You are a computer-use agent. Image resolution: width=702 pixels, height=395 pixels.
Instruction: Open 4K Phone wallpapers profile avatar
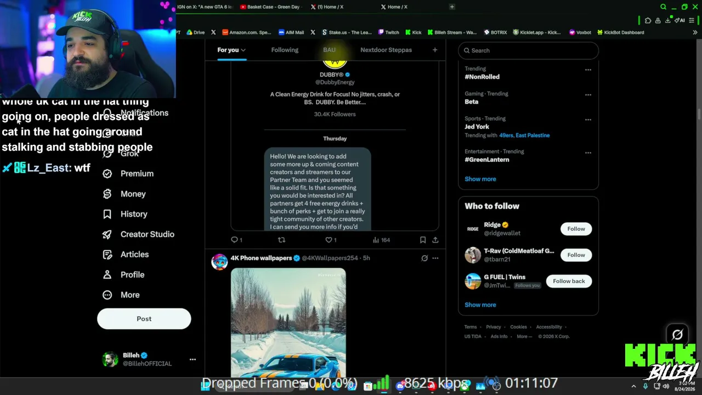coord(219,262)
